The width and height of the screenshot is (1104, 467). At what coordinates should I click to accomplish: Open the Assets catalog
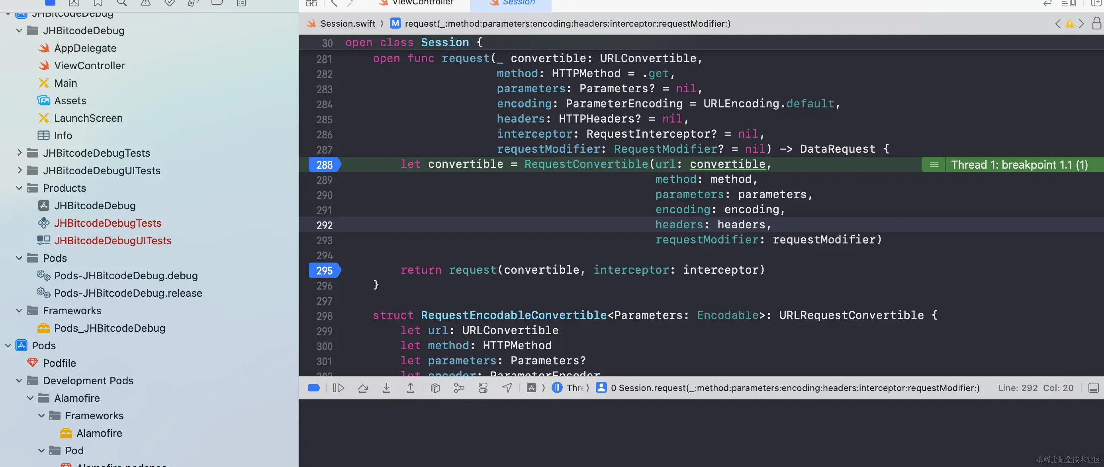tap(70, 101)
